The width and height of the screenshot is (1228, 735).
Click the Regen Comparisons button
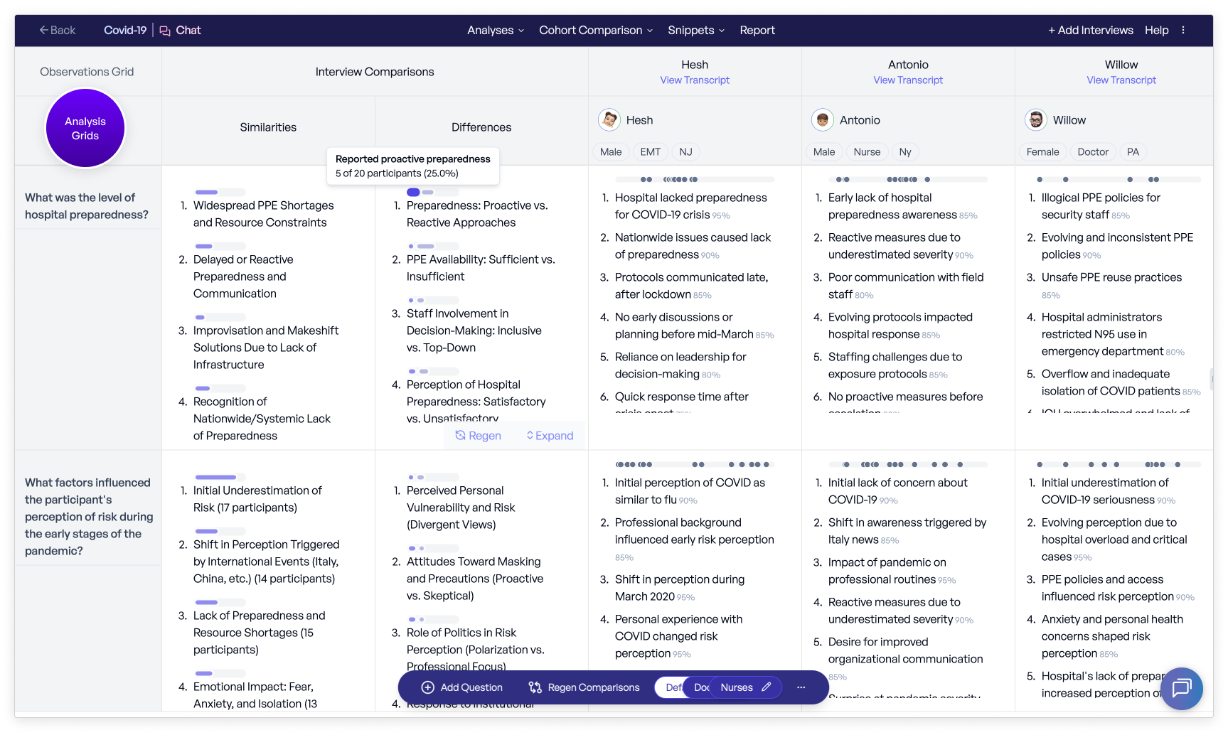(584, 687)
